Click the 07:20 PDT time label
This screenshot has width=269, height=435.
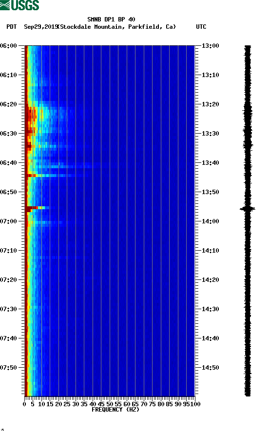[x=8, y=279]
